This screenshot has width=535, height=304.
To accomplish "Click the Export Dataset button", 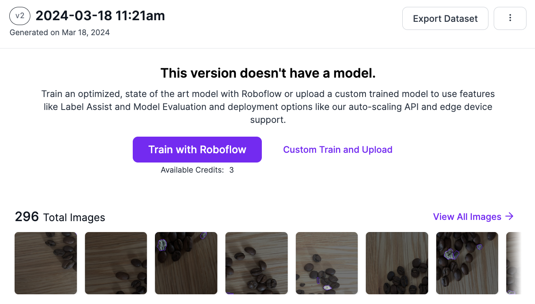I will [x=445, y=18].
